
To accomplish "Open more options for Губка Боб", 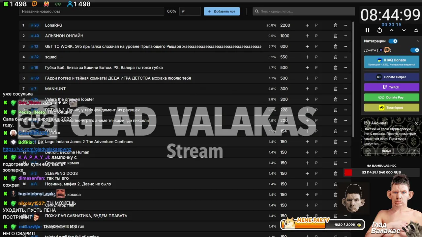I will (345, 67).
